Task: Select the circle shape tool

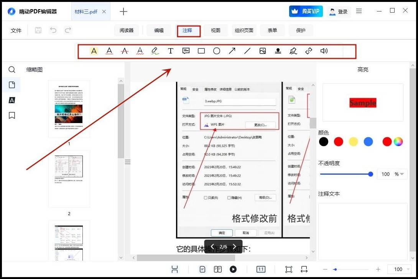Action: point(217,51)
